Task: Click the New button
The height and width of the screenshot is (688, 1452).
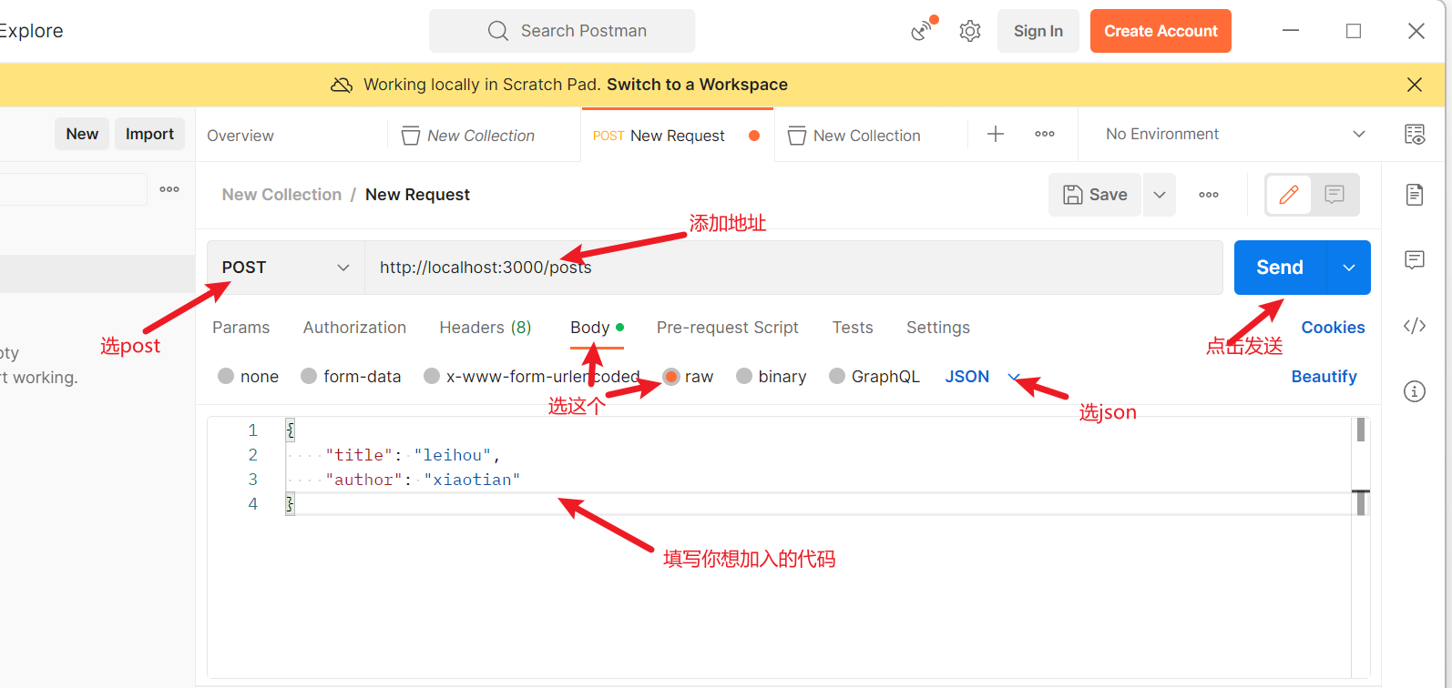Action: point(82,134)
